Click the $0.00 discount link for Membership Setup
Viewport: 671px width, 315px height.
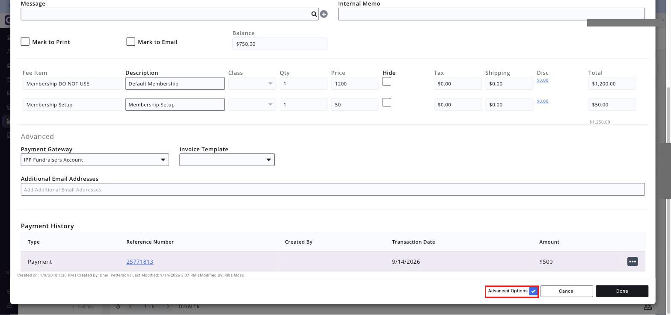tap(542, 101)
